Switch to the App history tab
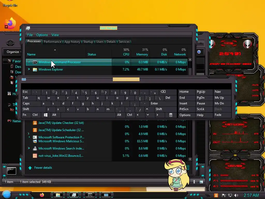Viewport: 265px width, 199px height. [x=72, y=42]
